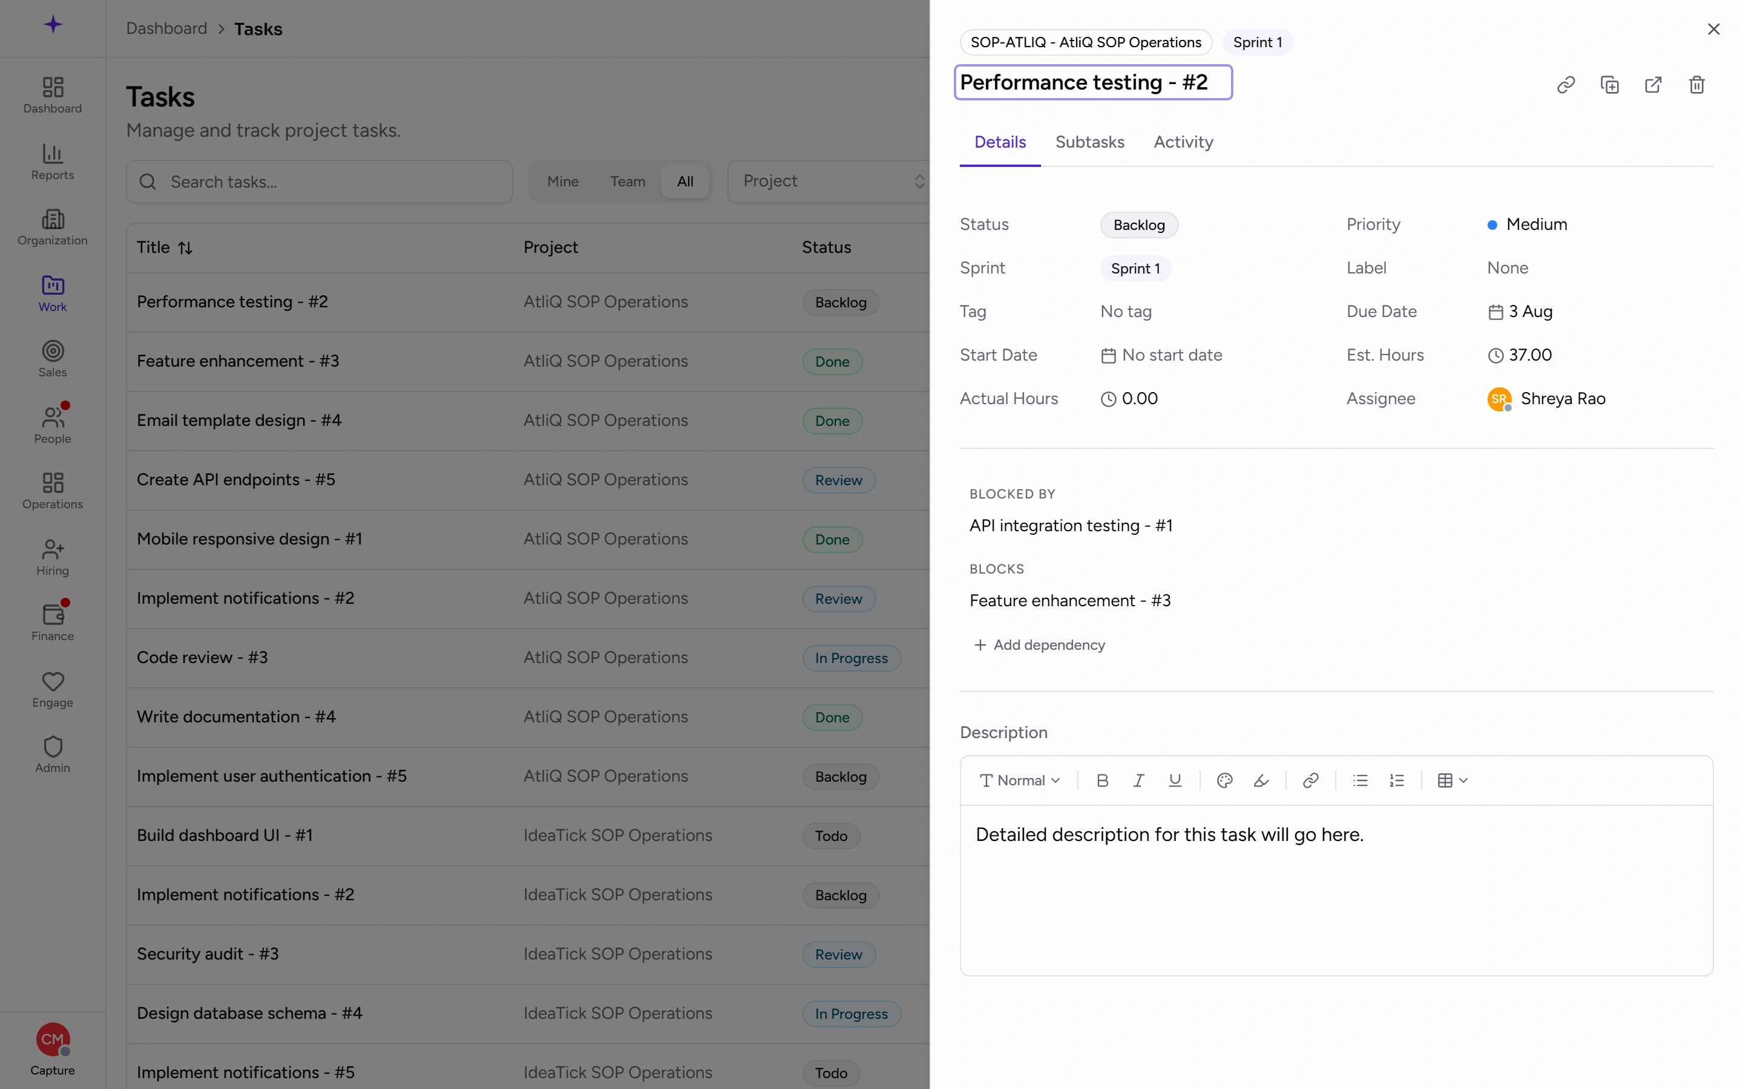1743x1089 pixels.
Task: Delete the task trash icon
Action: click(1697, 85)
